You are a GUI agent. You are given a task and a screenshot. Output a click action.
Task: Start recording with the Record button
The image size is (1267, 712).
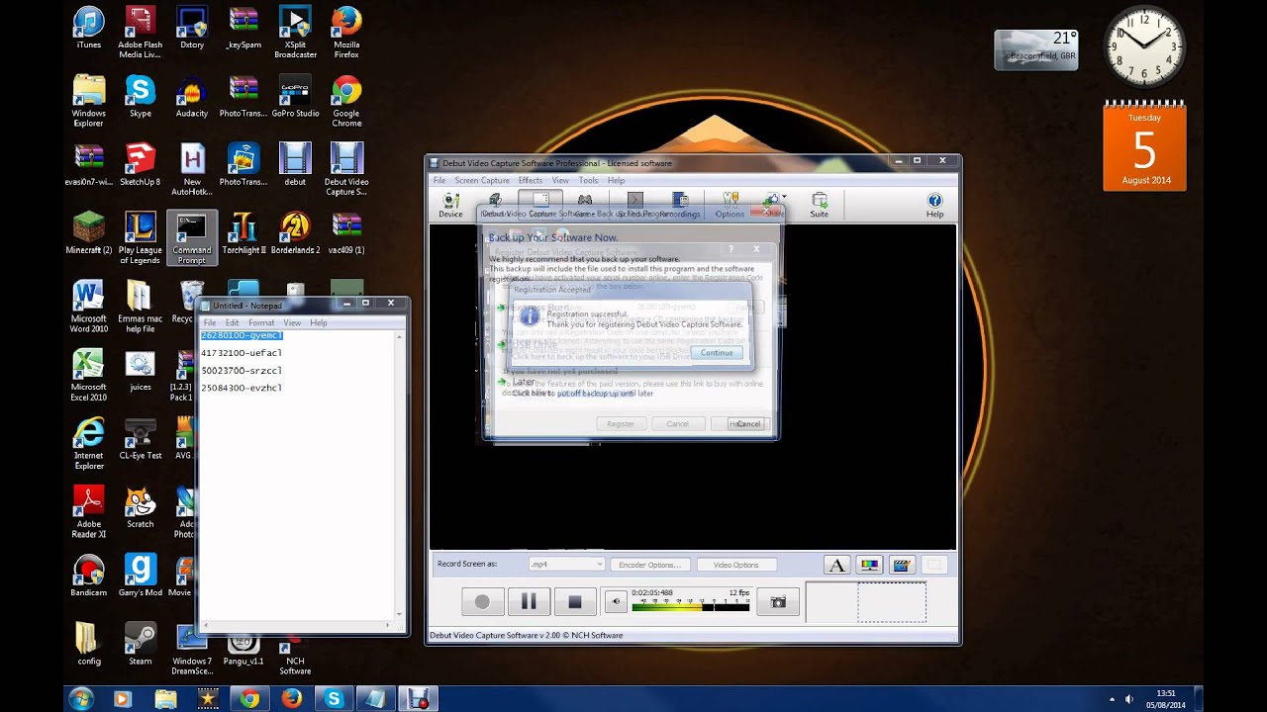click(x=482, y=601)
